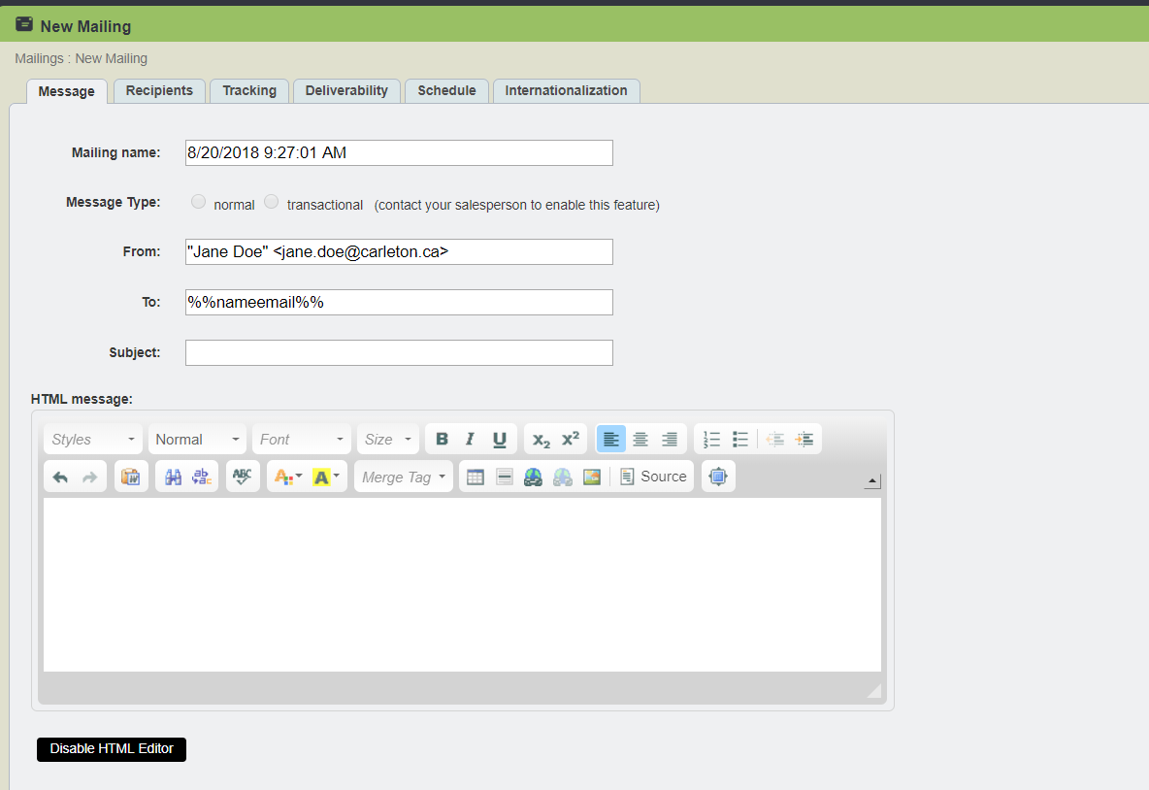
Task: Open the Deliverability tab
Action: click(x=346, y=90)
